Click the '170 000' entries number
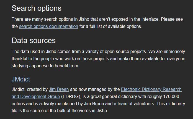This screenshot has height=119, width=193. (x=171, y=97)
